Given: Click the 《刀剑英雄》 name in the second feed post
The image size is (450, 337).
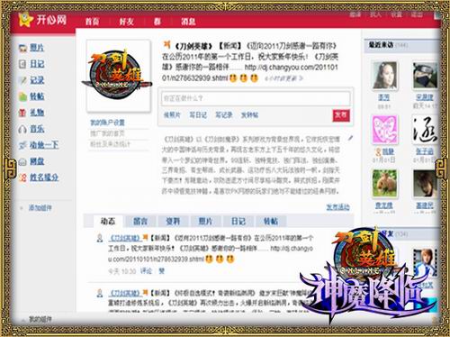Looking at the screenshot, I should tap(125, 293).
